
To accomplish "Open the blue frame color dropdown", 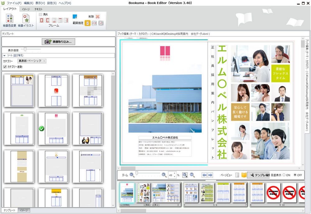I will tap(76, 17).
